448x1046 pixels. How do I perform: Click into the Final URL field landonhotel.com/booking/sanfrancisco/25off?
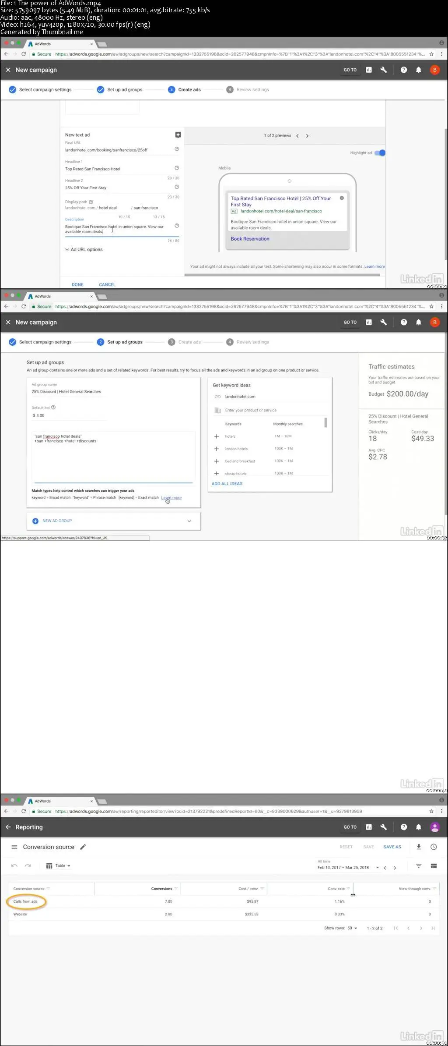118,150
